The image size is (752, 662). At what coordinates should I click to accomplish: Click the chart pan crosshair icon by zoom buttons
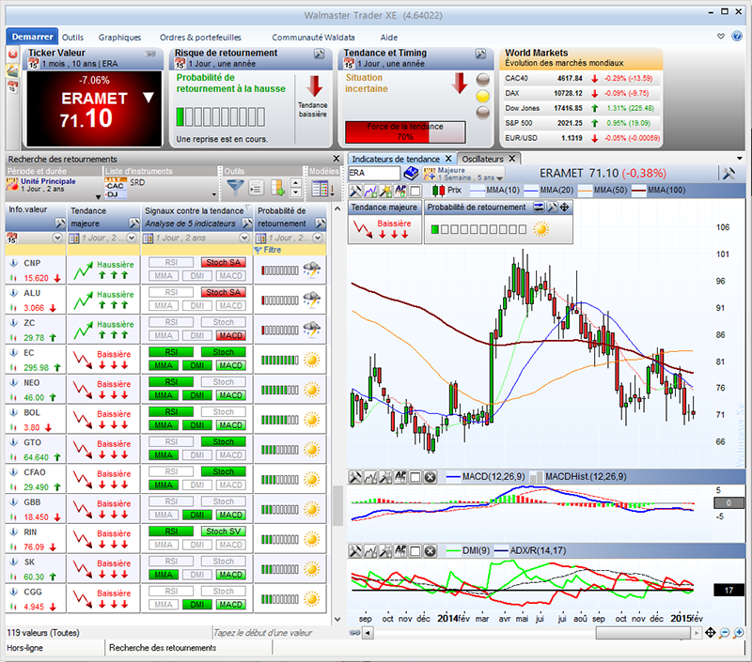coord(711,633)
